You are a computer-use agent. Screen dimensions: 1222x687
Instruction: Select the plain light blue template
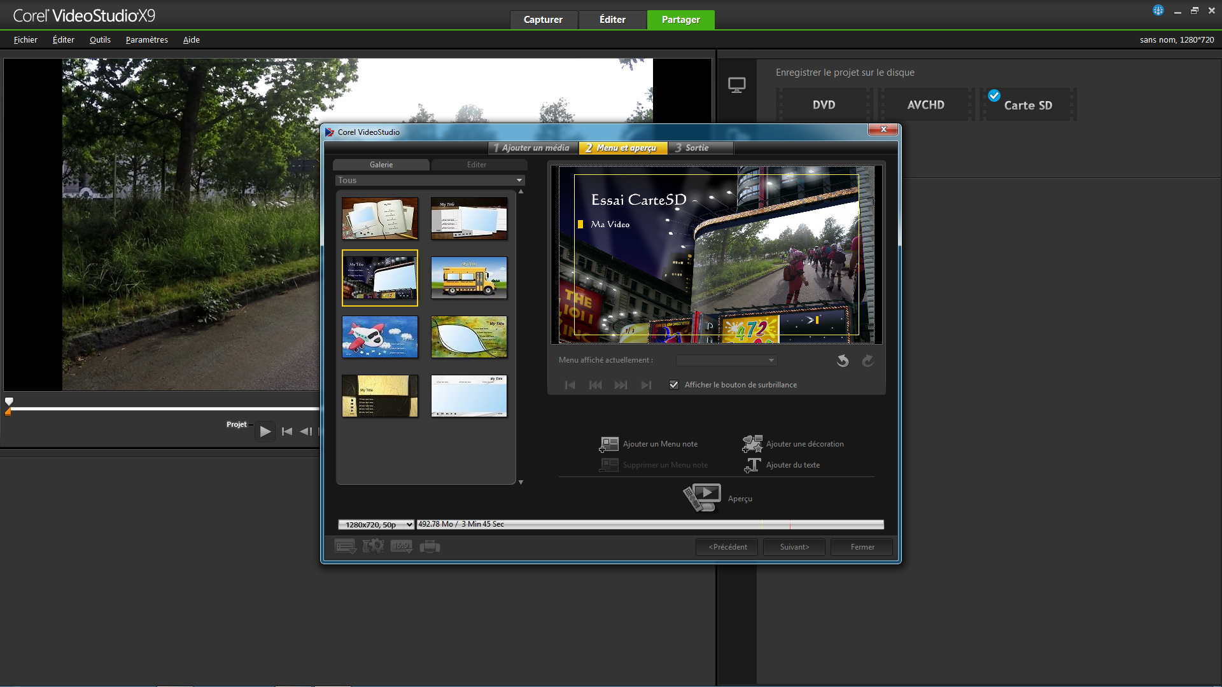pos(469,396)
